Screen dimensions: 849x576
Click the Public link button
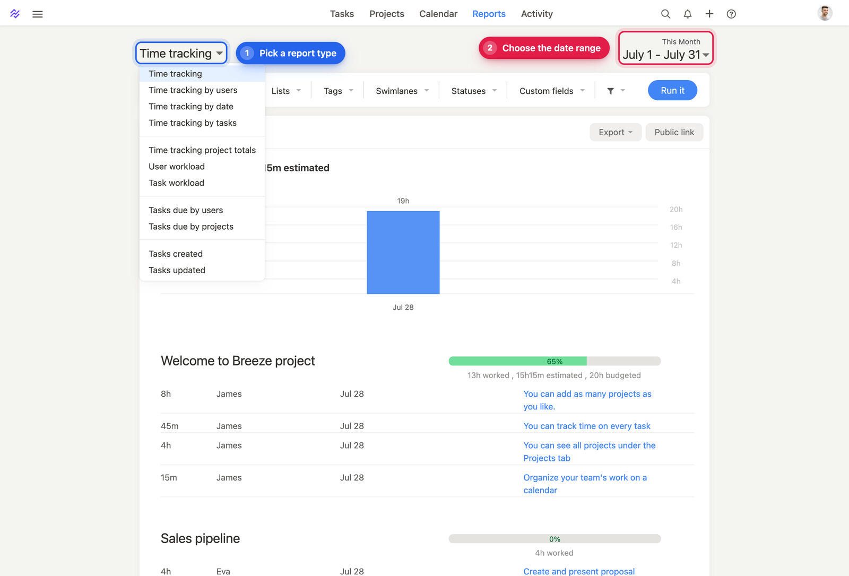pyautogui.click(x=674, y=132)
